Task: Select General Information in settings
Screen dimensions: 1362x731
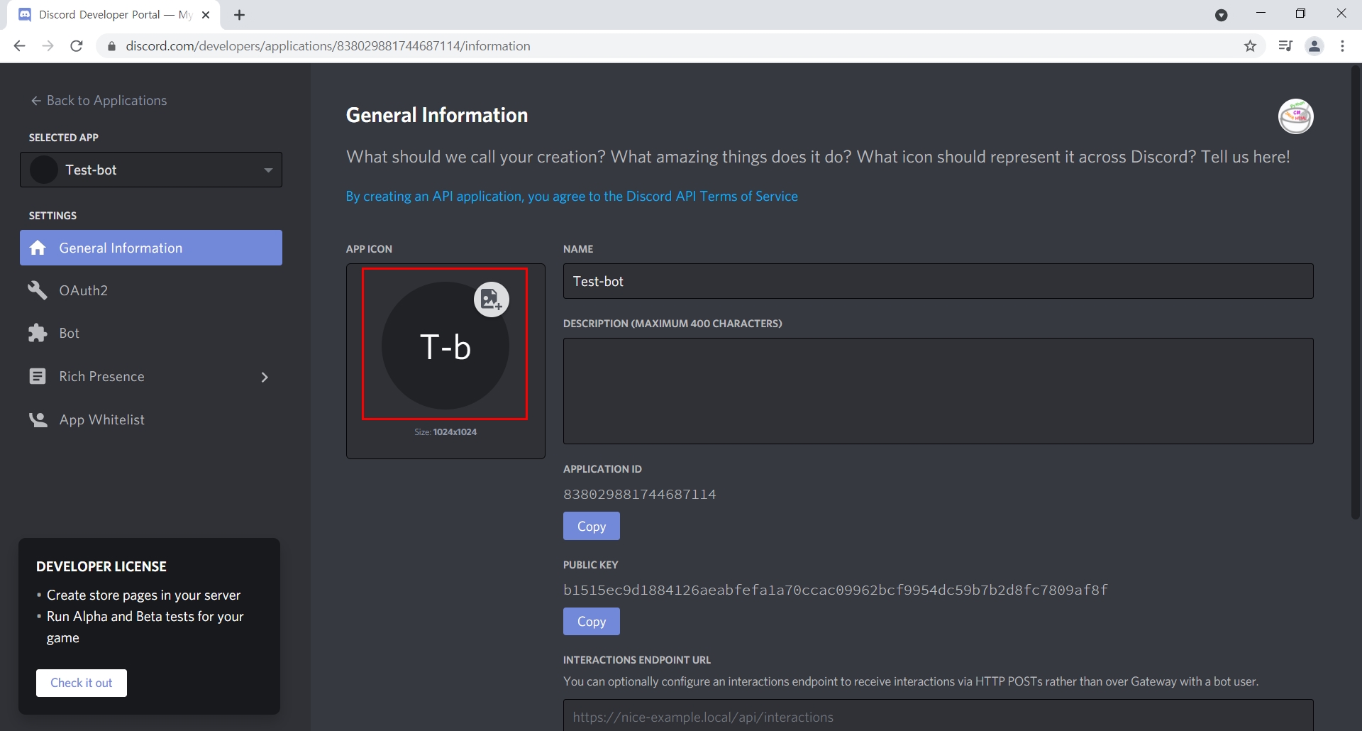Action: pos(151,248)
